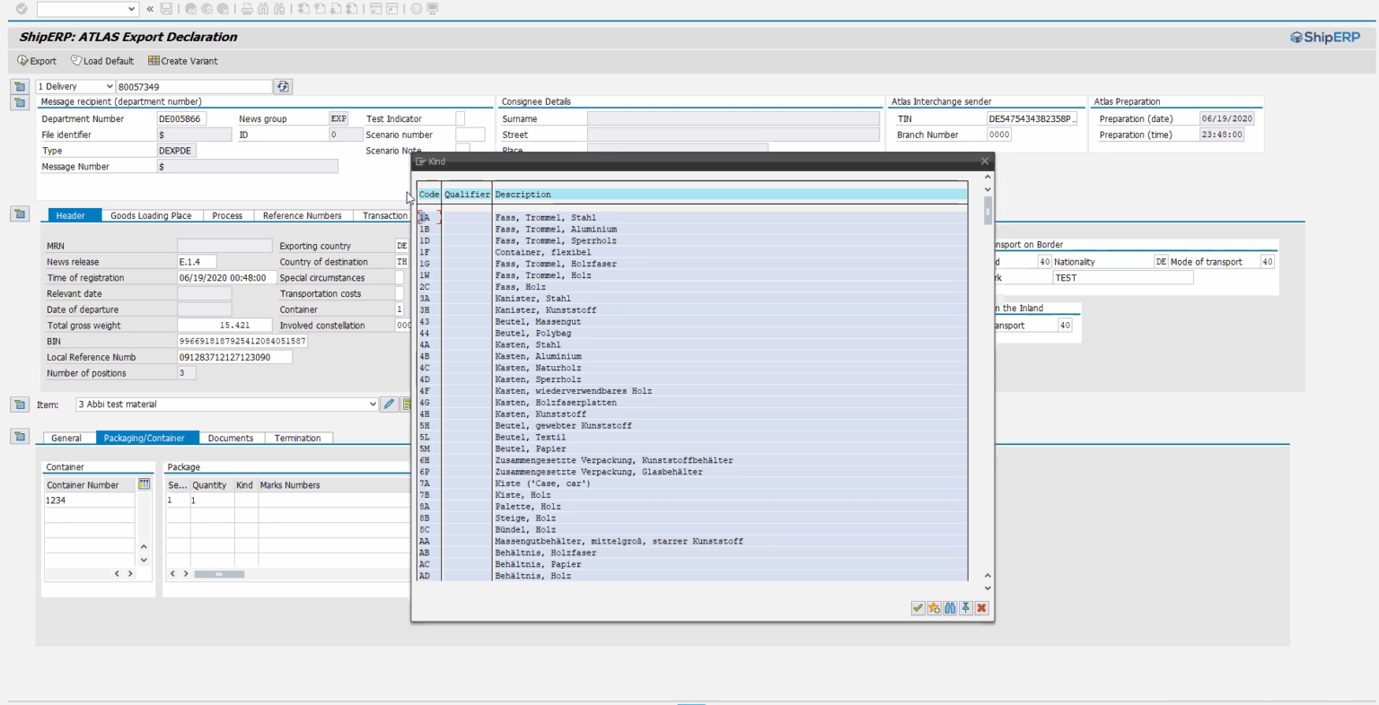Click the section icon left of Header tab
This screenshot has height=705, width=1379.
[19, 214]
